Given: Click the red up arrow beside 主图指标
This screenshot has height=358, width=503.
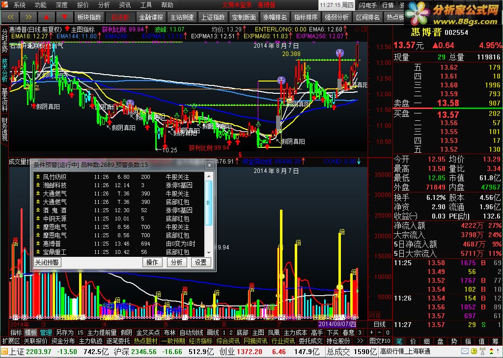Looking at the screenshot, I should click(67, 29).
